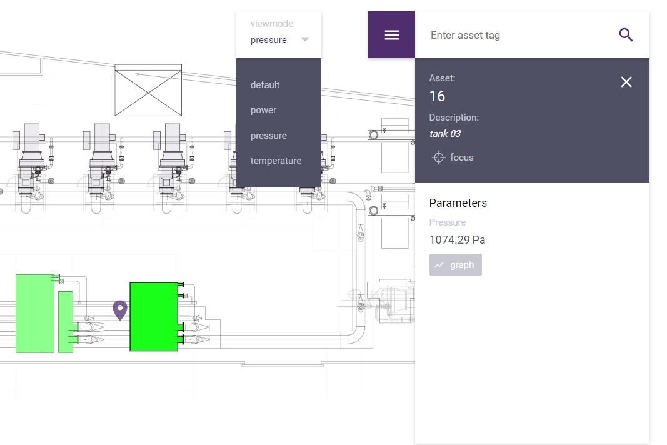This screenshot has width=667, height=445.
Task: Click the focus crosshair icon
Action: click(438, 157)
